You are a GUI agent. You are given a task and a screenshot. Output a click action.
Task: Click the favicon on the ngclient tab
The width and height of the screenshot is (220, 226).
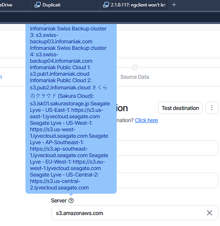(106, 5)
